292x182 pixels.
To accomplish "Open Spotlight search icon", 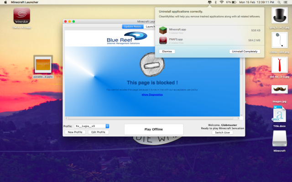I will (279, 2).
